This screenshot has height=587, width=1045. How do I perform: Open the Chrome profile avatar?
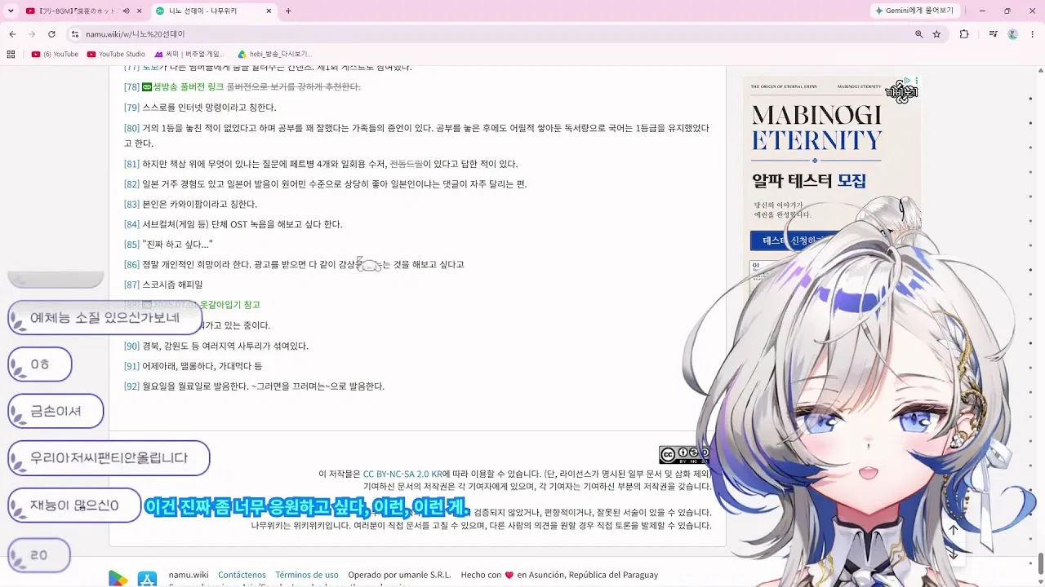click(1013, 34)
